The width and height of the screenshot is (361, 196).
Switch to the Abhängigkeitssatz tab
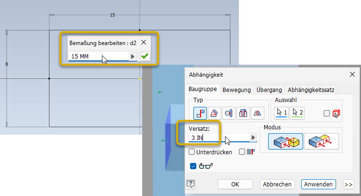pos(311,90)
